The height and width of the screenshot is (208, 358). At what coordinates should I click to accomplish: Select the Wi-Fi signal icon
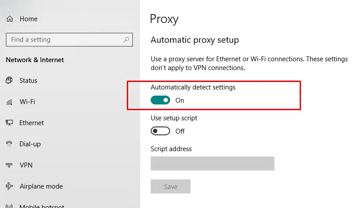9,102
